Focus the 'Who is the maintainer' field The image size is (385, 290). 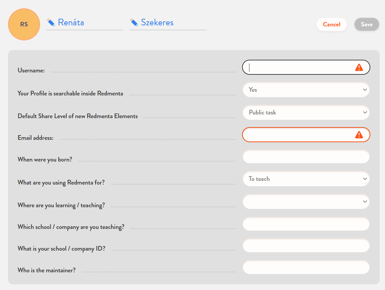pos(306,268)
